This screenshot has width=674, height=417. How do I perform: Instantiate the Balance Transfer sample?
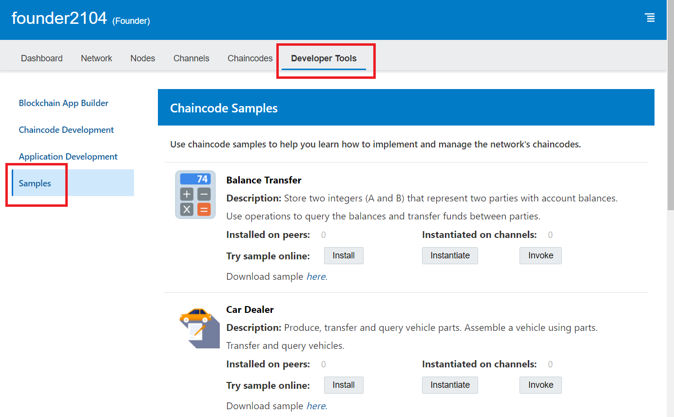(x=450, y=255)
